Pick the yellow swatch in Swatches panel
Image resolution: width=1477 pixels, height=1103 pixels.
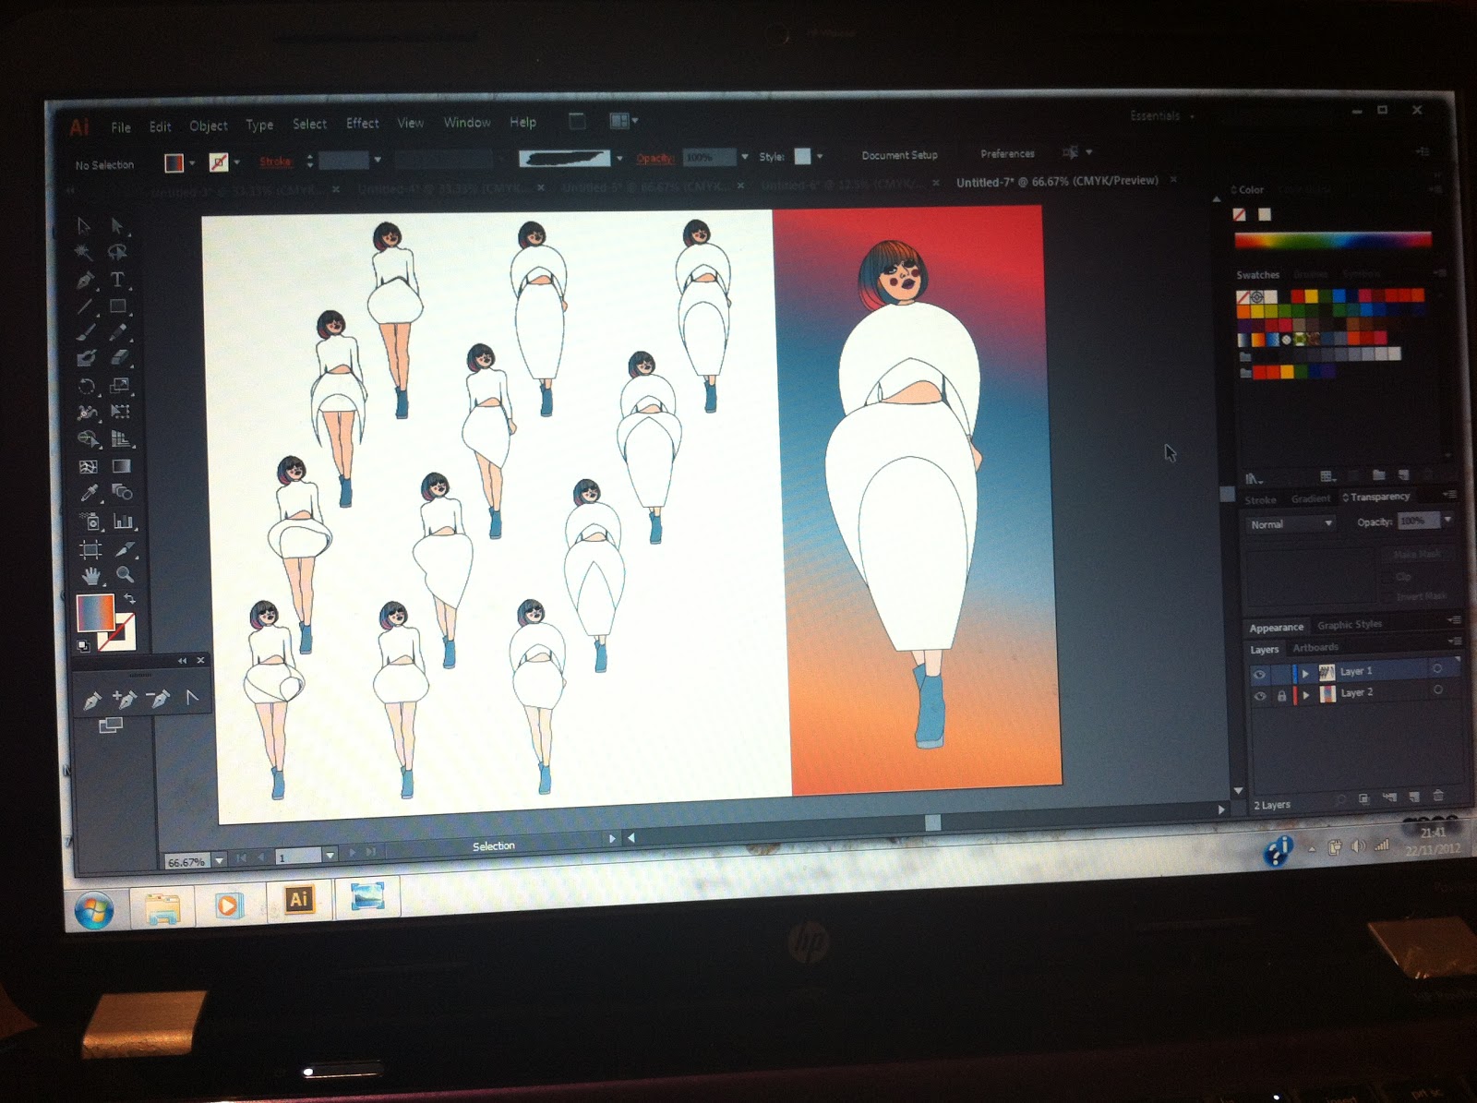click(1311, 296)
